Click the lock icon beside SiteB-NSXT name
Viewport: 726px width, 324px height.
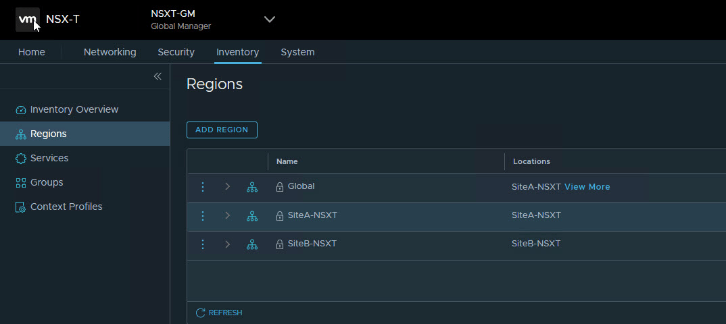[280, 244]
